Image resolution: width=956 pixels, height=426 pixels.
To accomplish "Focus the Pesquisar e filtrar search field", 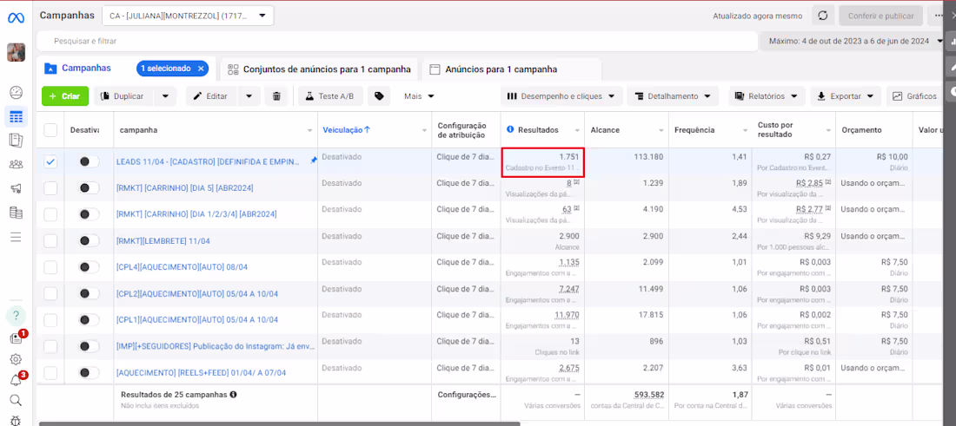I will tap(396, 41).
